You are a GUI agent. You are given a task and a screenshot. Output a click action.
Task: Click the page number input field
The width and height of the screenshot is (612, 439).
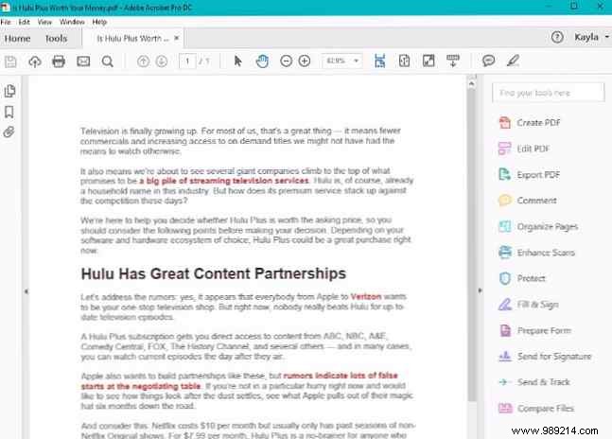tap(187, 61)
